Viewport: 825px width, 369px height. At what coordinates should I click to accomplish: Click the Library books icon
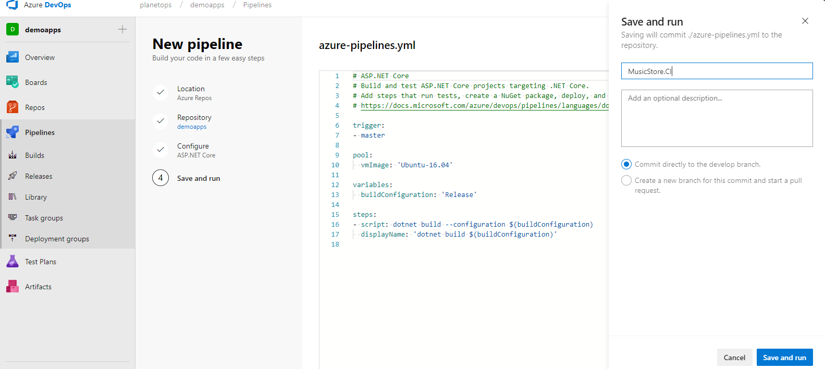13,197
